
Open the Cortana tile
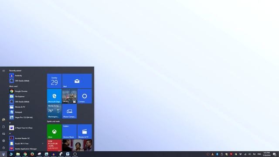(85, 96)
